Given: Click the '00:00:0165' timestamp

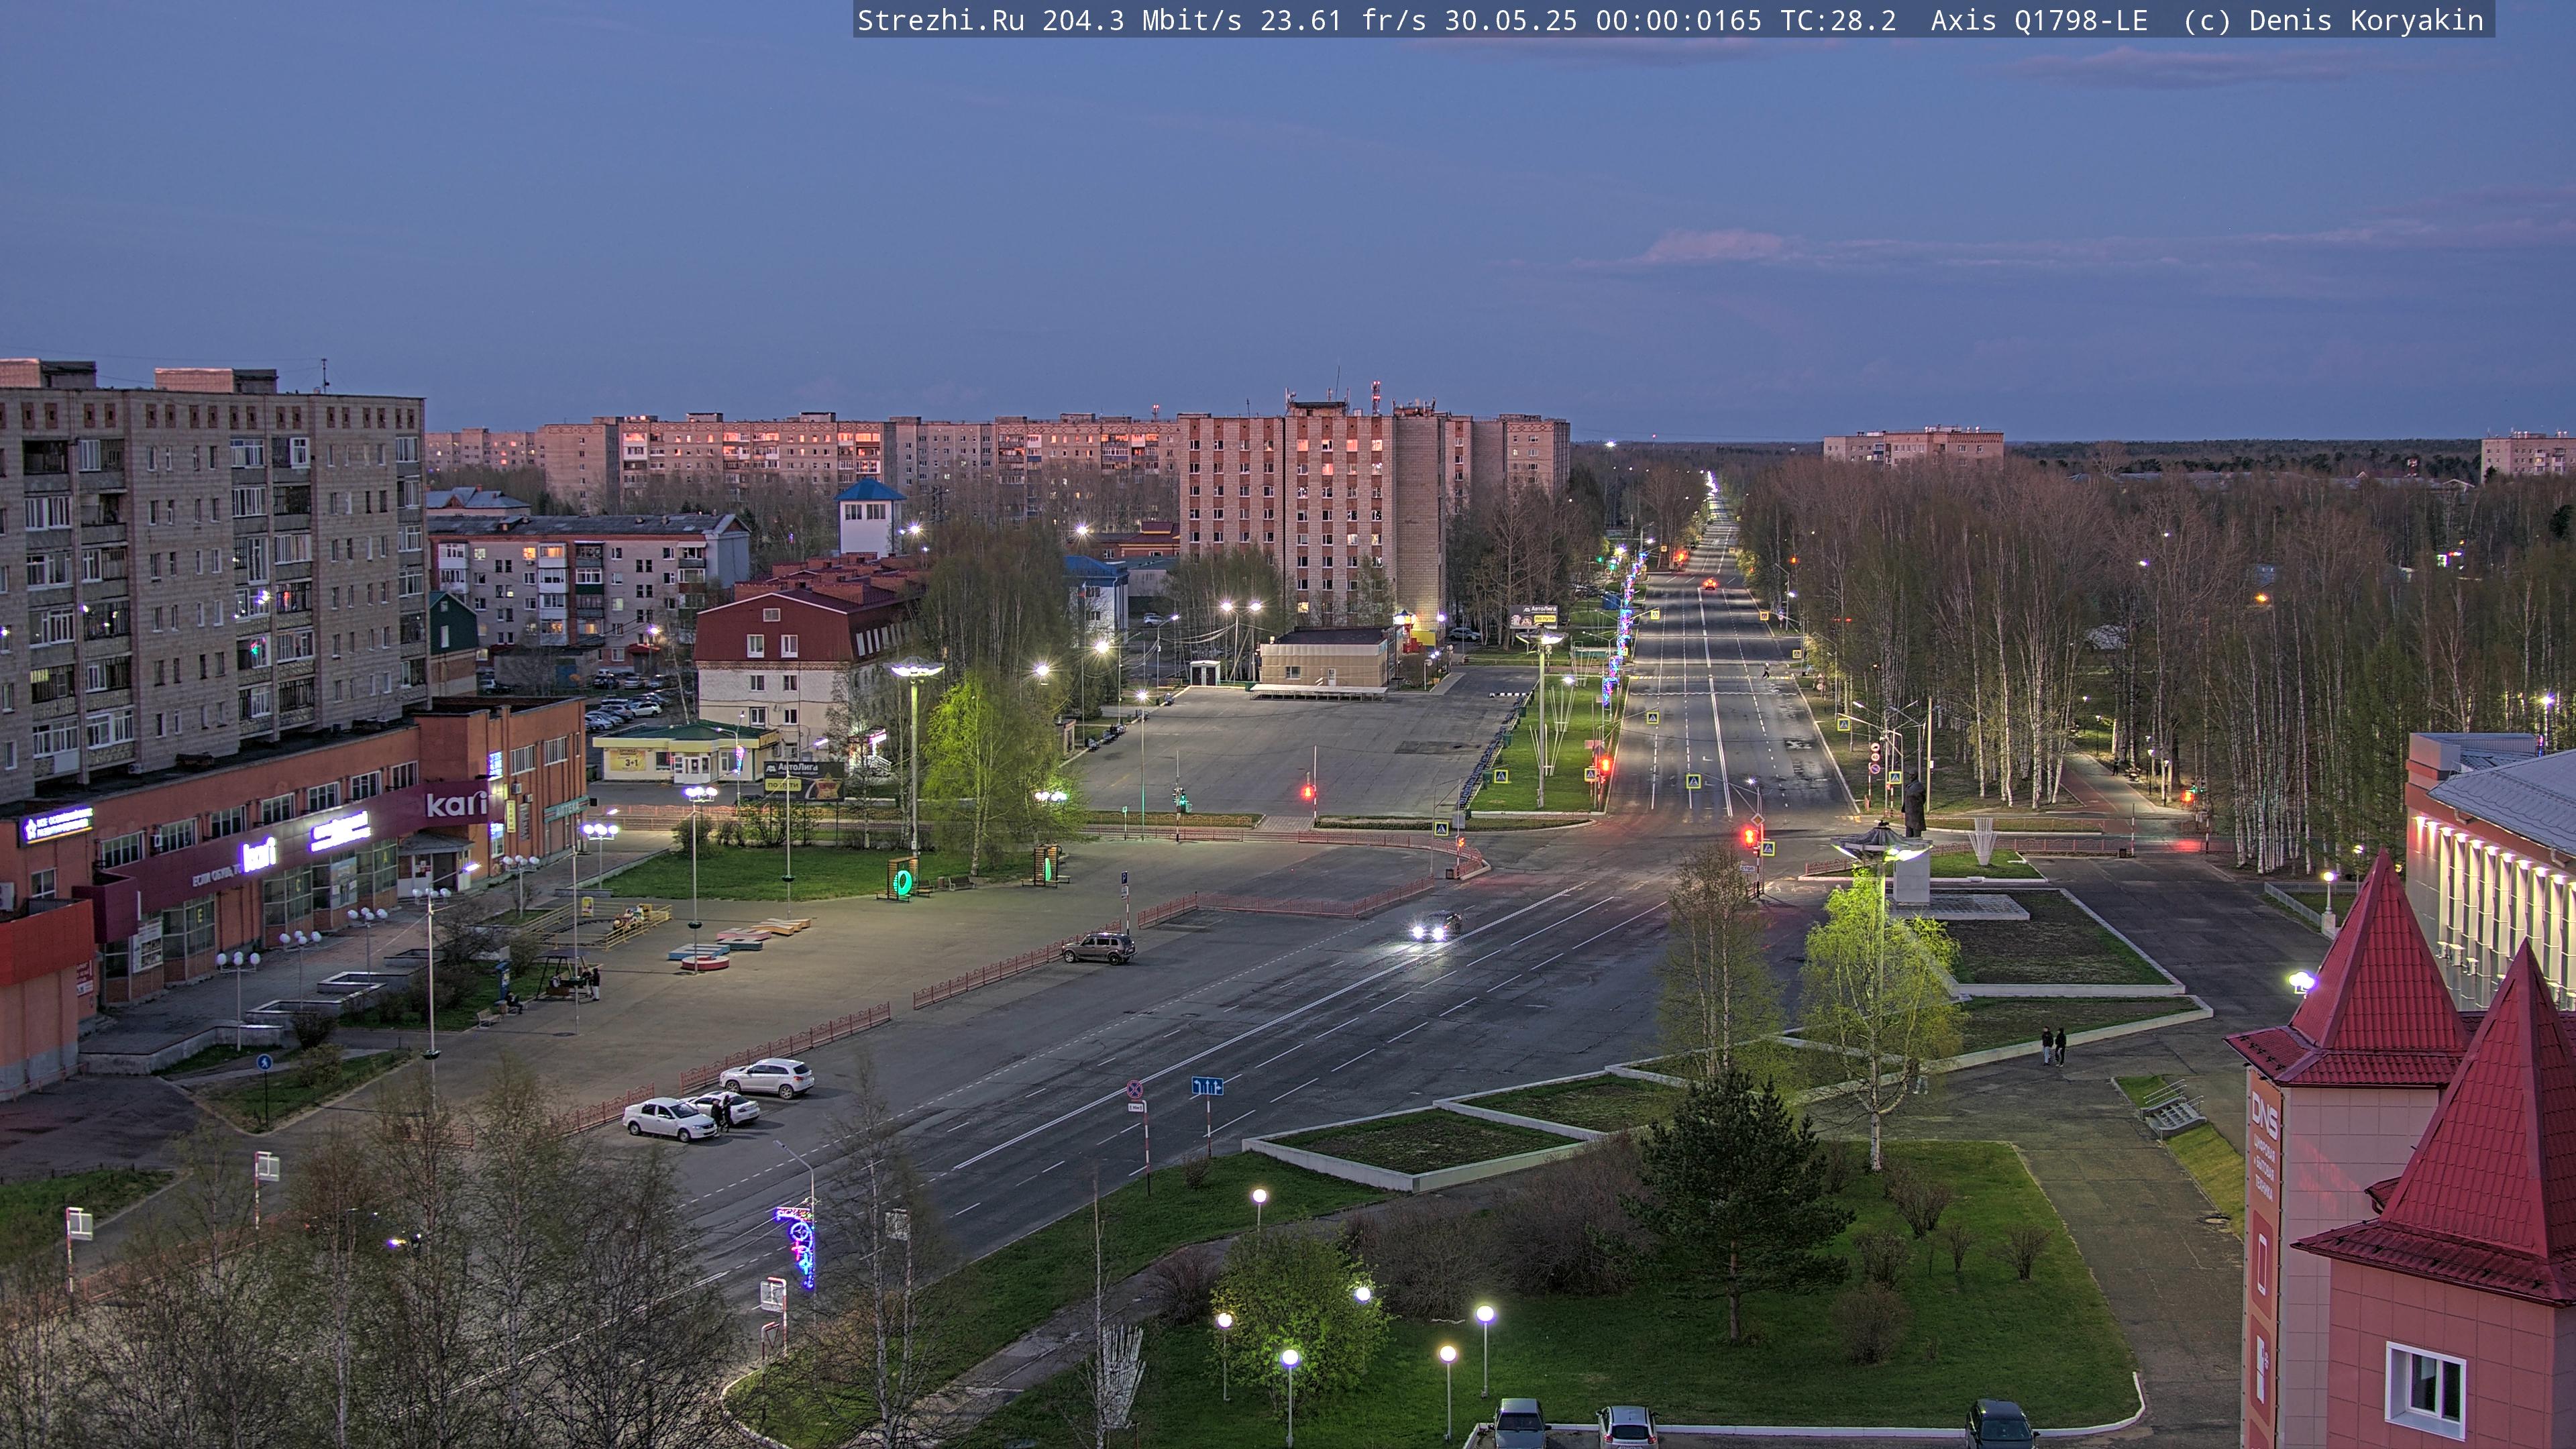Looking at the screenshot, I should [1679, 21].
